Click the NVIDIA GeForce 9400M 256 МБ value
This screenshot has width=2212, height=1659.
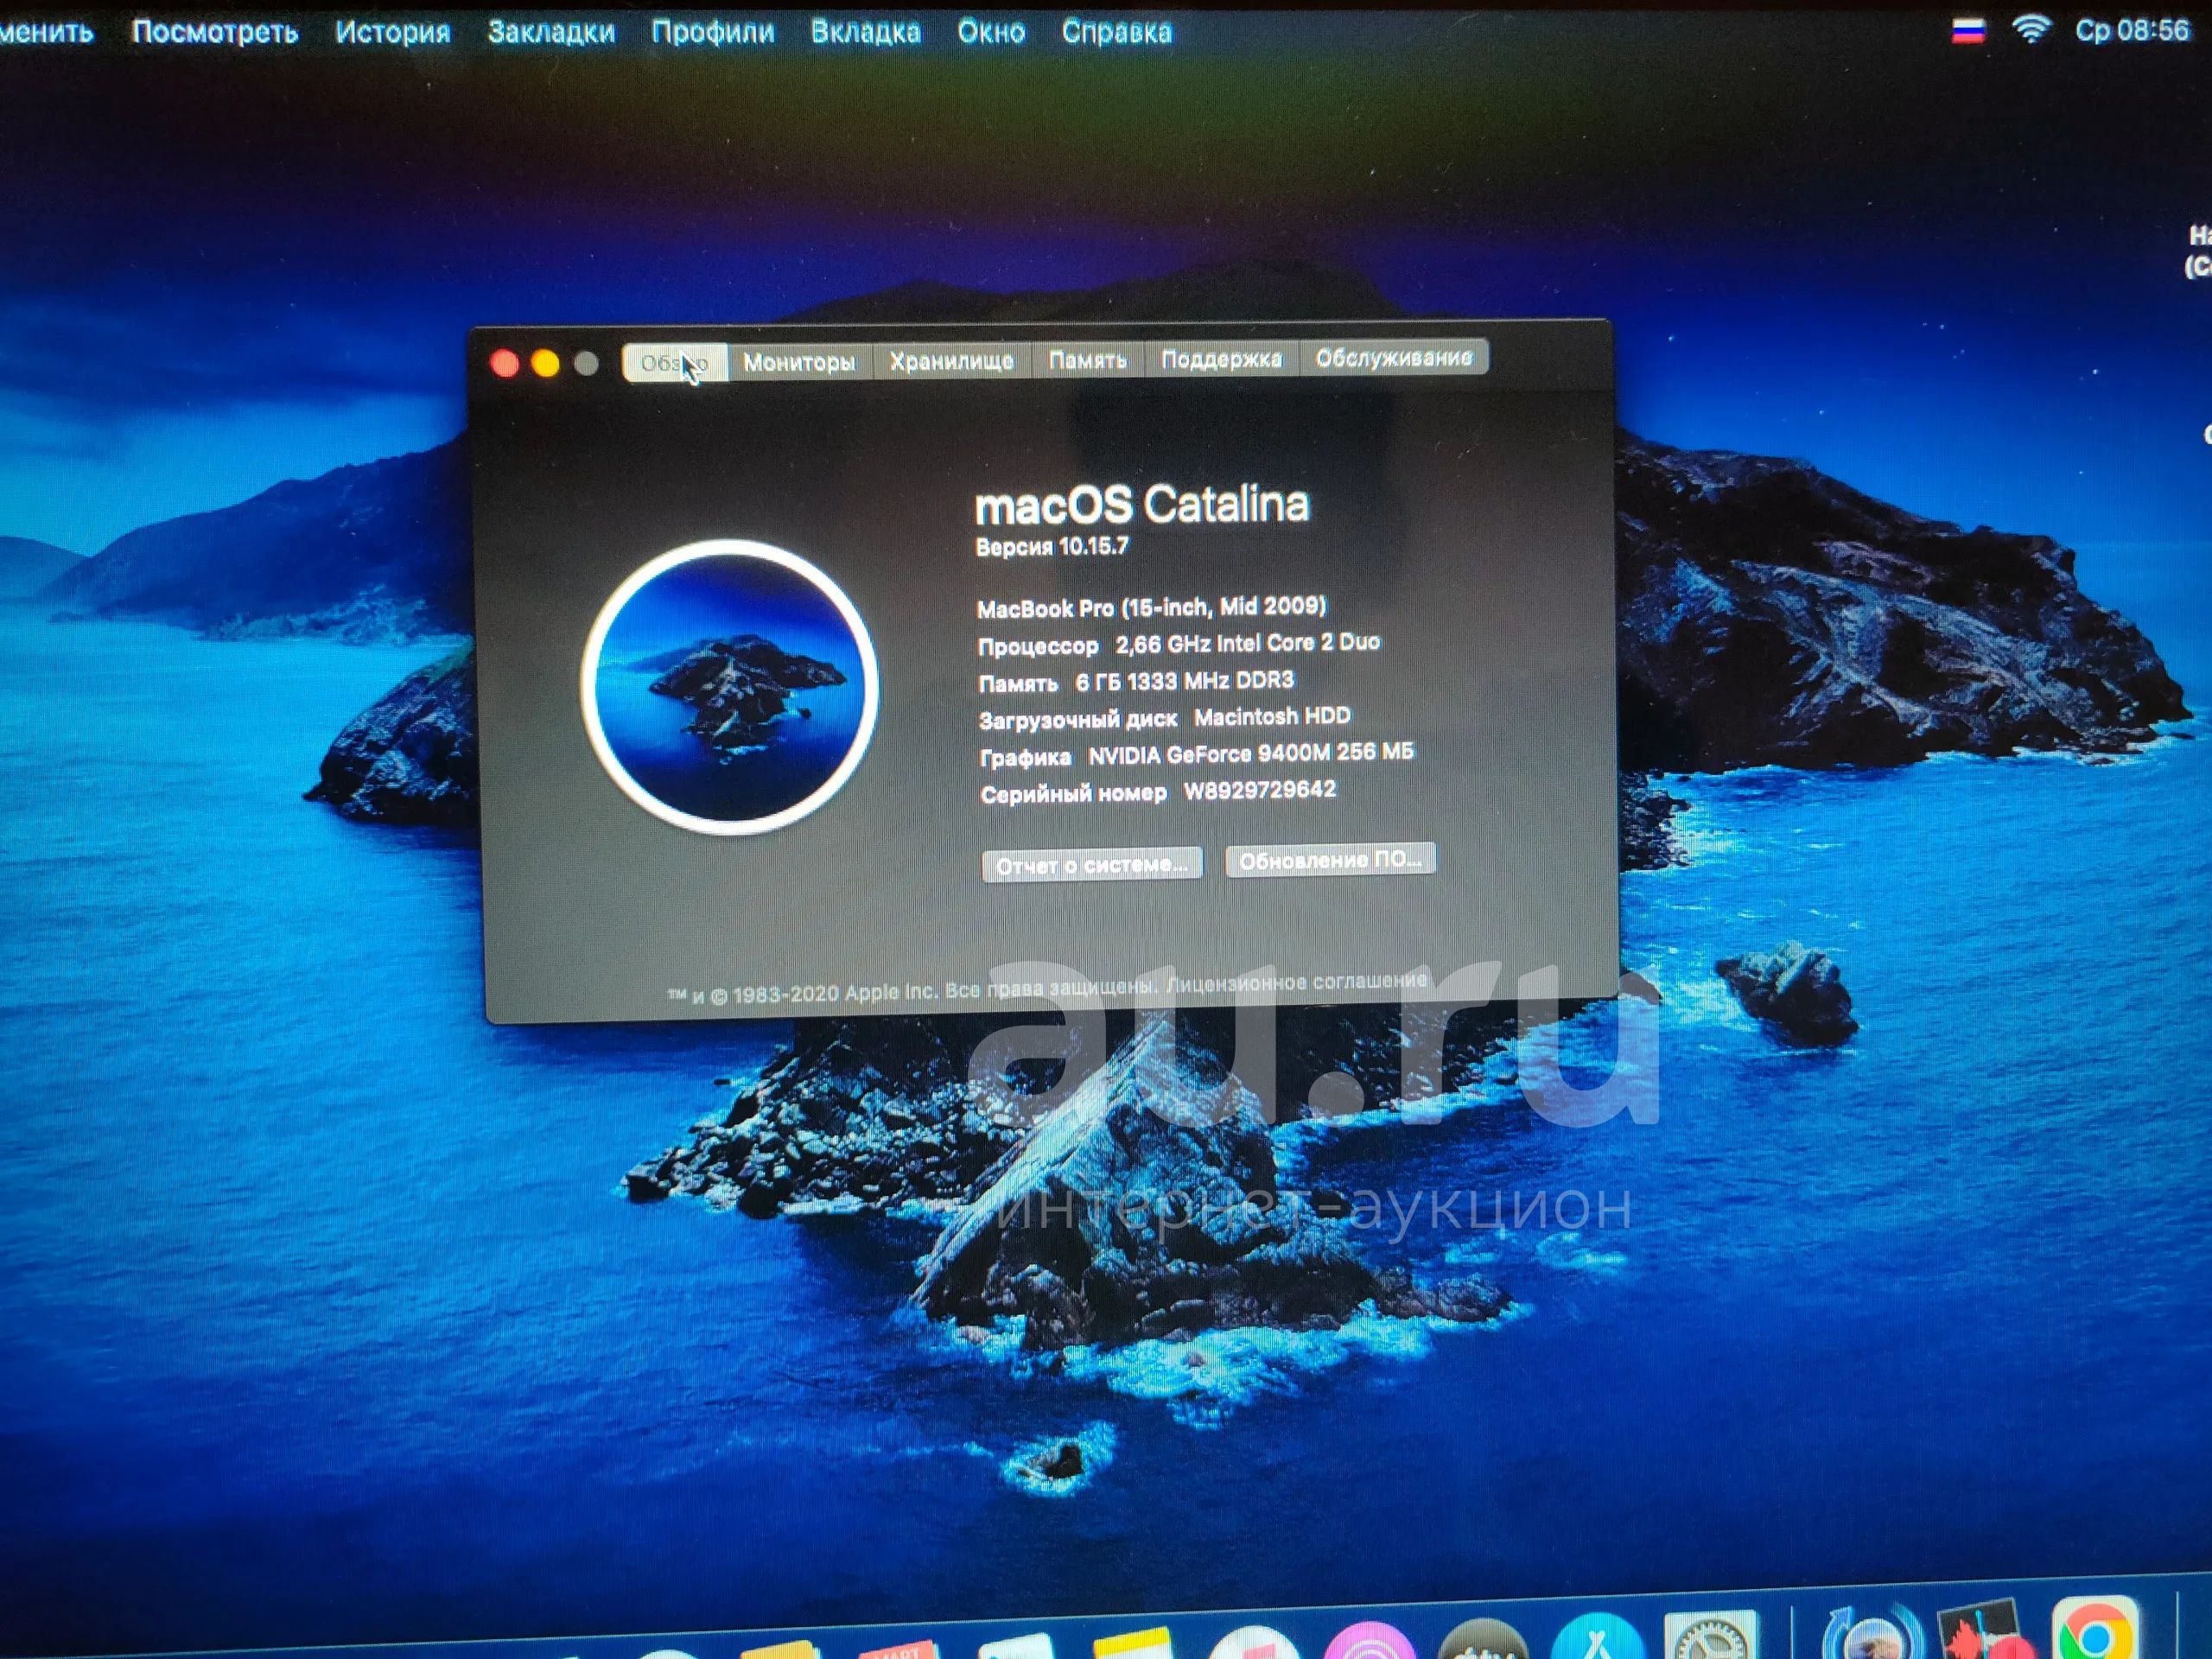1251,753
